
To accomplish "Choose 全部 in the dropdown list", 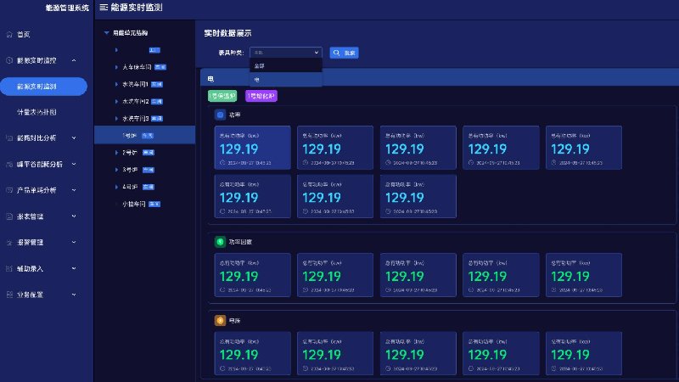I will (286, 66).
